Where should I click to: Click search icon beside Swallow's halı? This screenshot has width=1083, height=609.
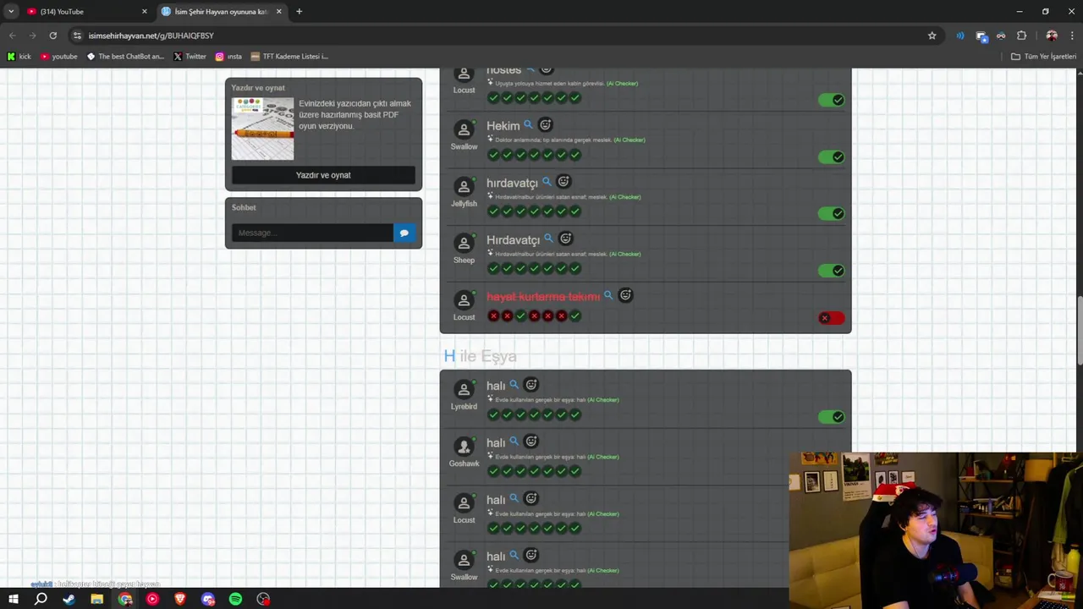pos(514,556)
